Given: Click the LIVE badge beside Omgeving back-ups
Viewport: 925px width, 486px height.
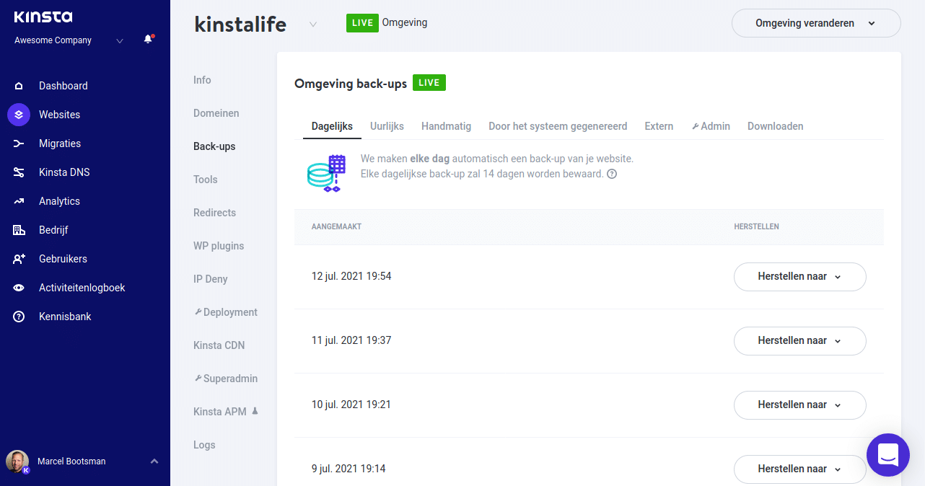Looking at the screenshot, I should click(x=429, y=83).
